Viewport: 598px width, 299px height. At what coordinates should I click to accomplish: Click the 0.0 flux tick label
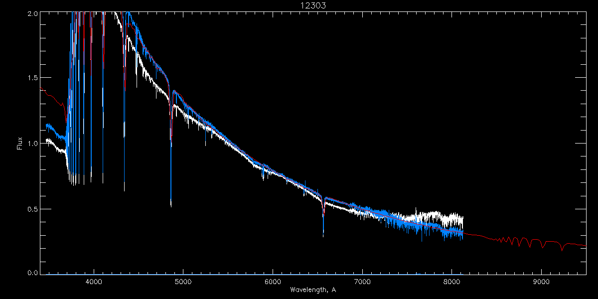tap(32, 272)
